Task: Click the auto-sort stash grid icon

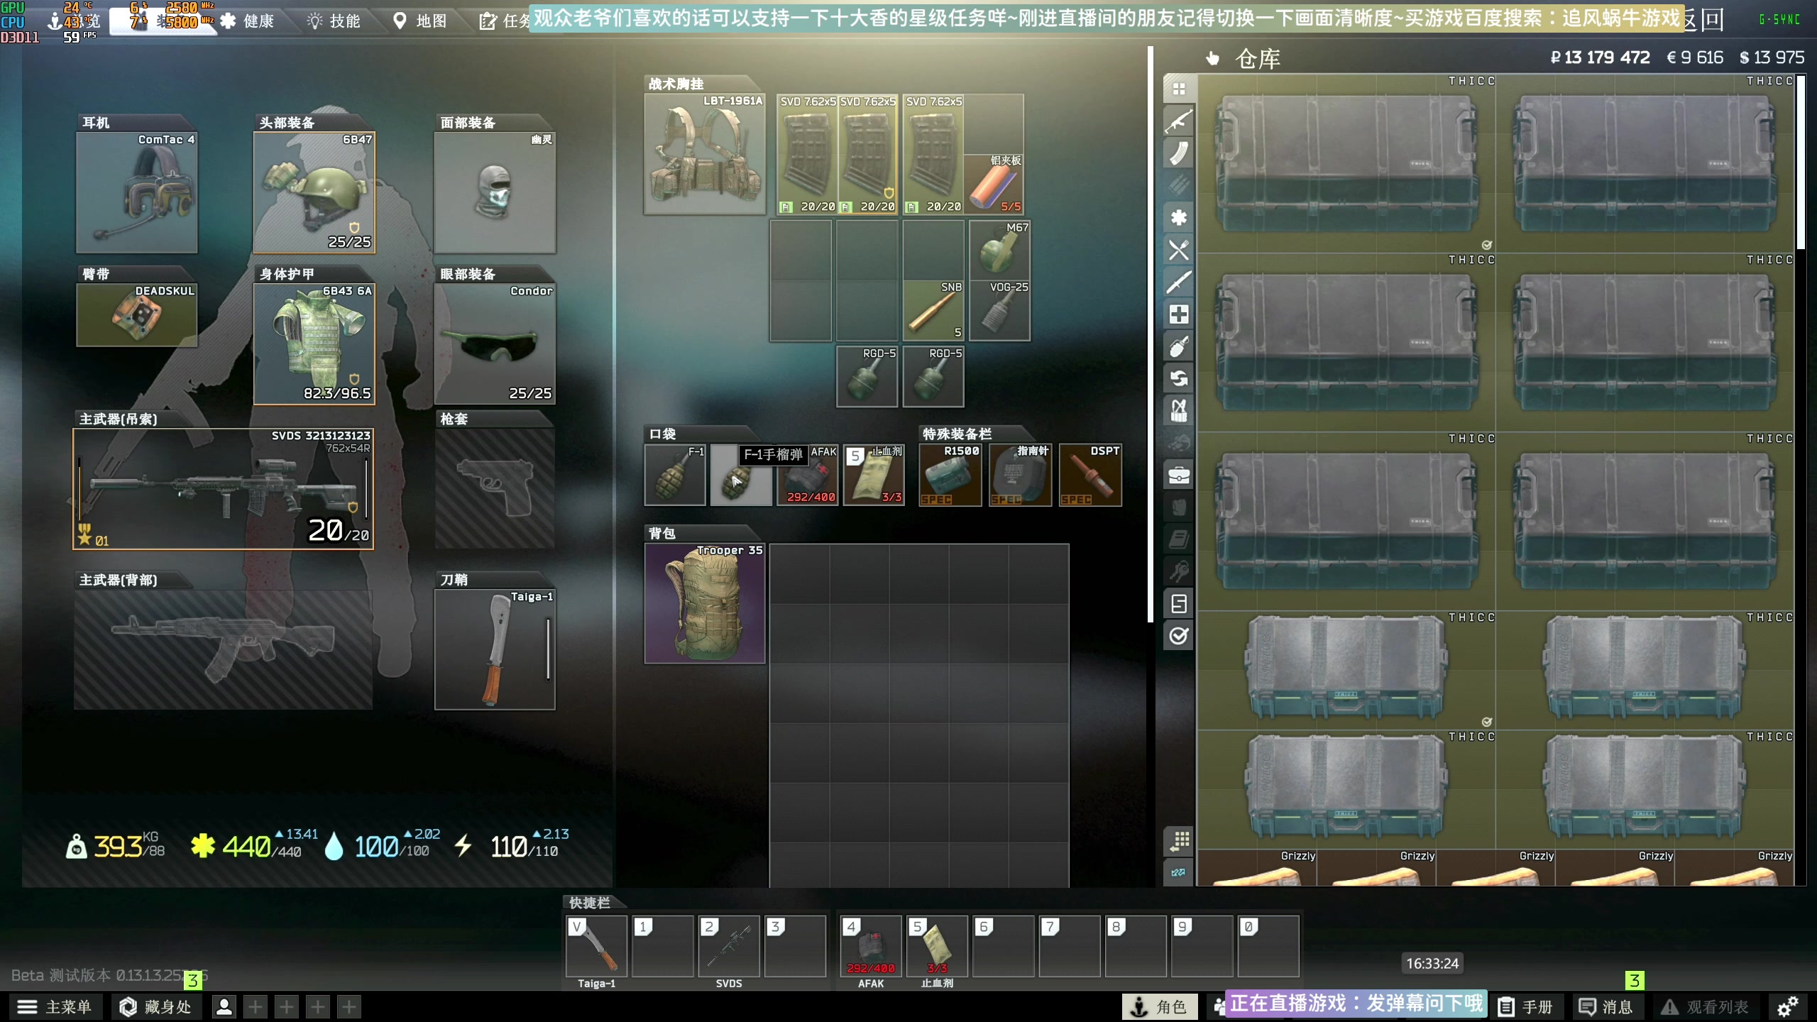Action: pos(1178,841)
